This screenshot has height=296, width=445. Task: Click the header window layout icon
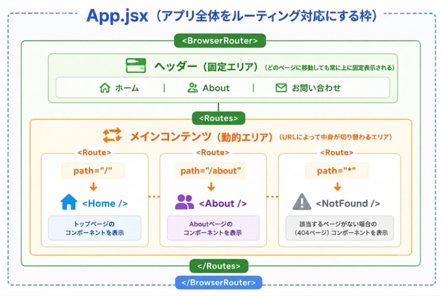pyautogui.click(x=136, y=65)
